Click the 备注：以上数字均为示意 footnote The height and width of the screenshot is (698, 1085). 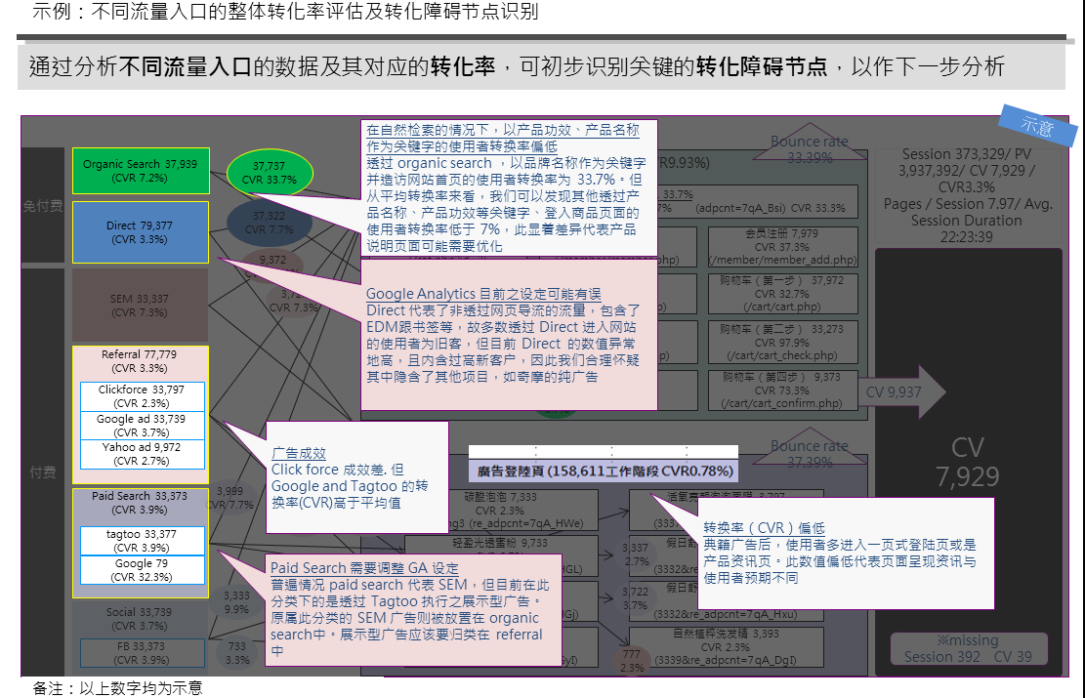pyautogui.click(x=117, y=688)
